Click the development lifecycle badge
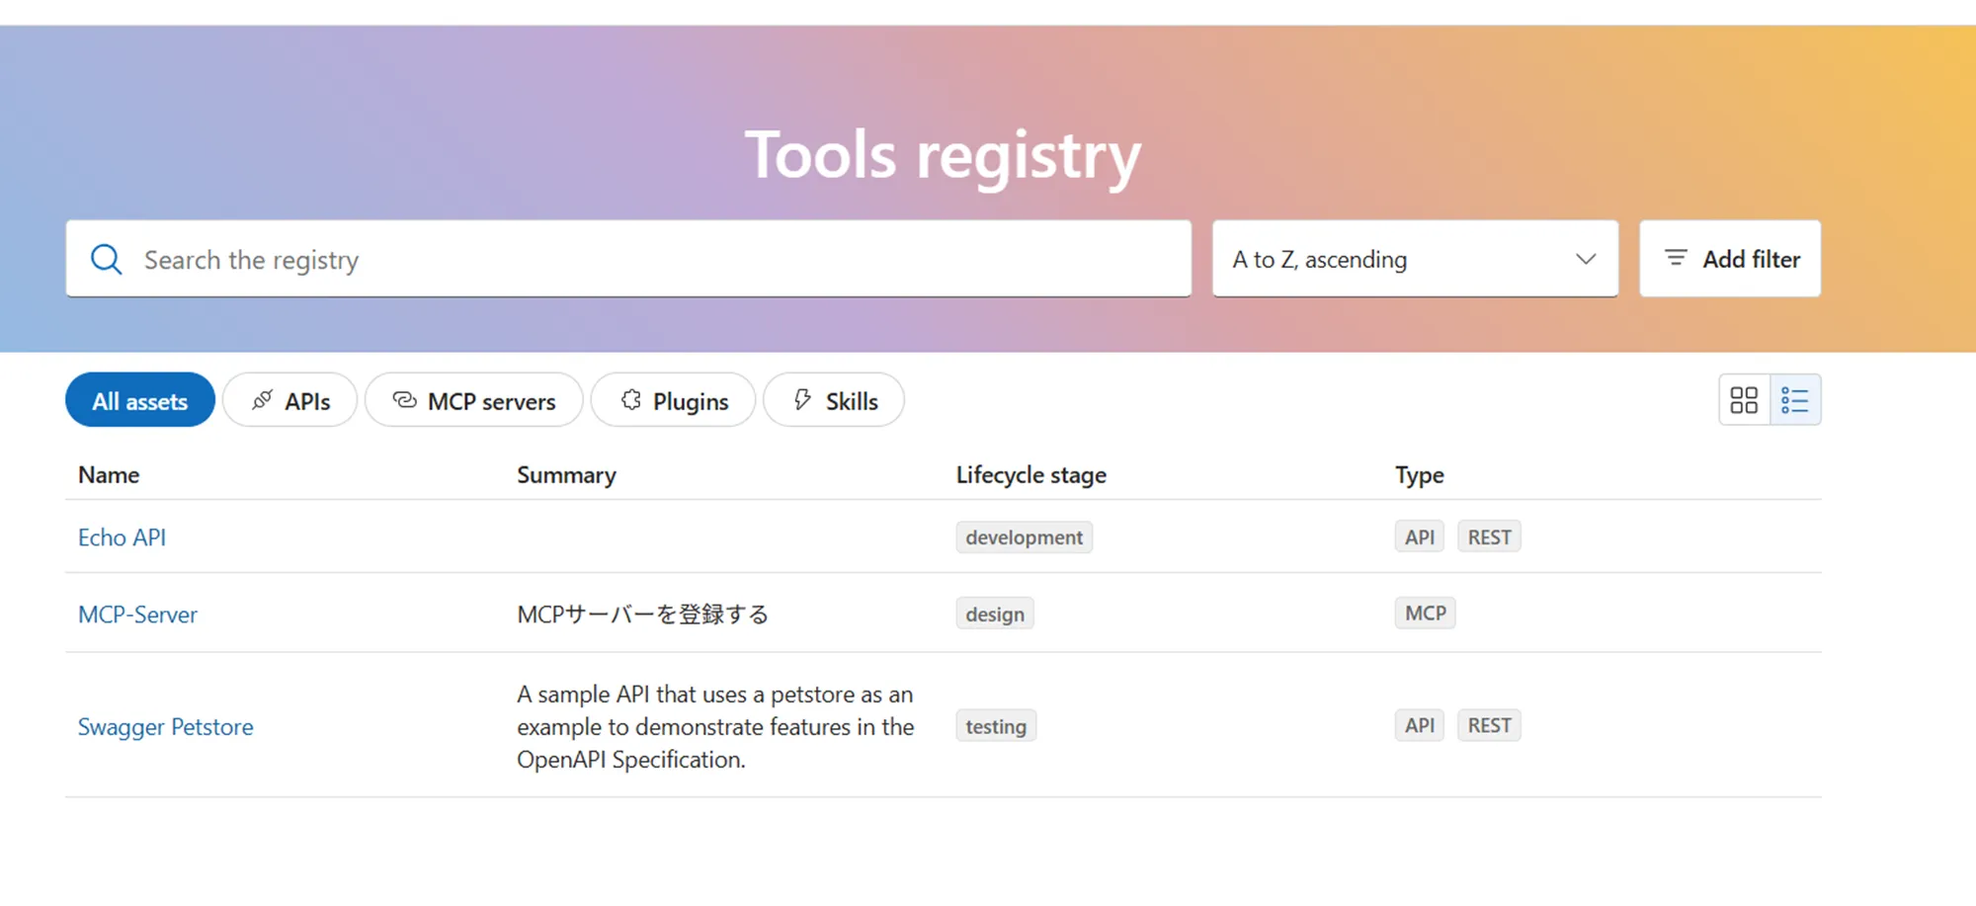Viewport: 1976px width, 906px height. 1024,537
